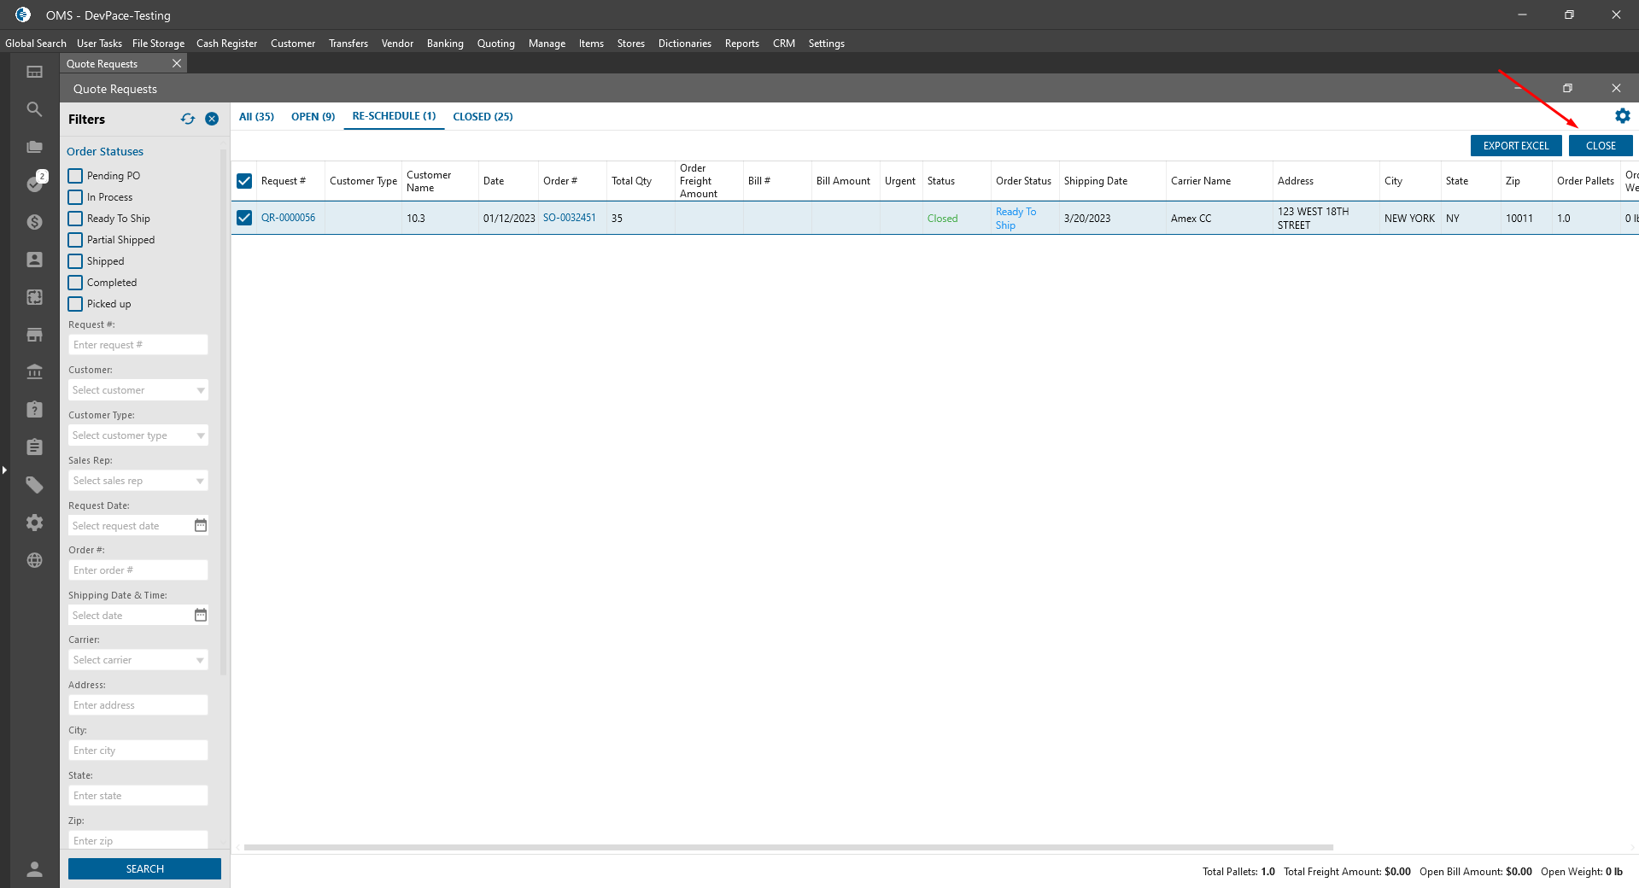Click the blue CLOSE button

click(1601, 146)
